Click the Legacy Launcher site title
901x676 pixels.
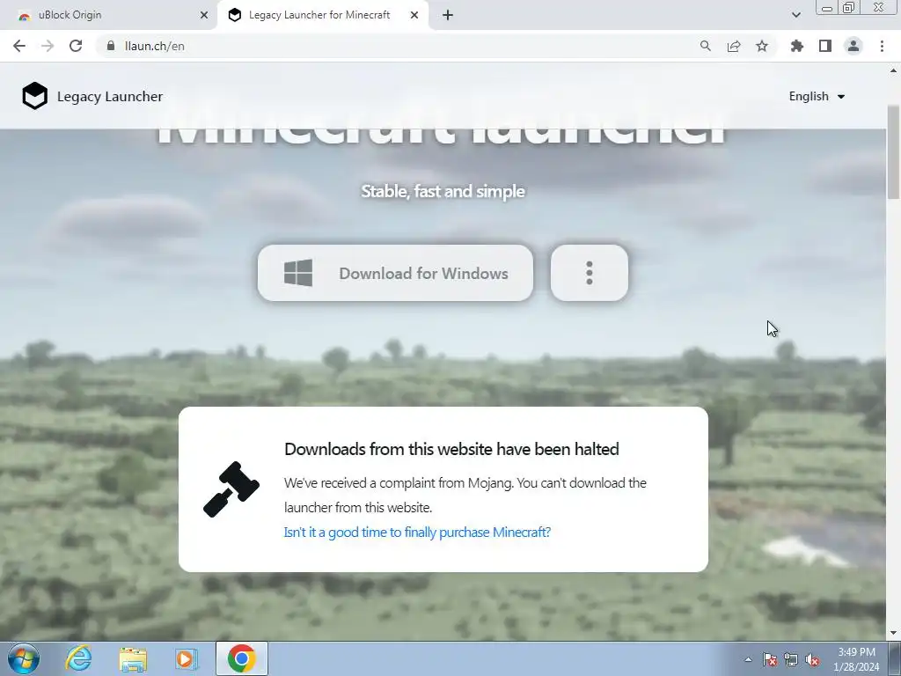110,96
